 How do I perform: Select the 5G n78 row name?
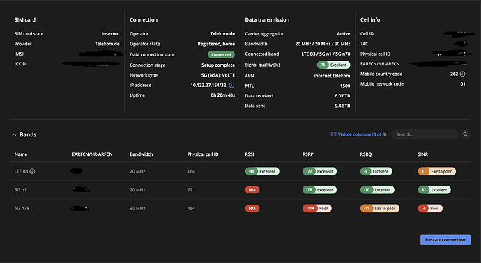click(22, 208)
